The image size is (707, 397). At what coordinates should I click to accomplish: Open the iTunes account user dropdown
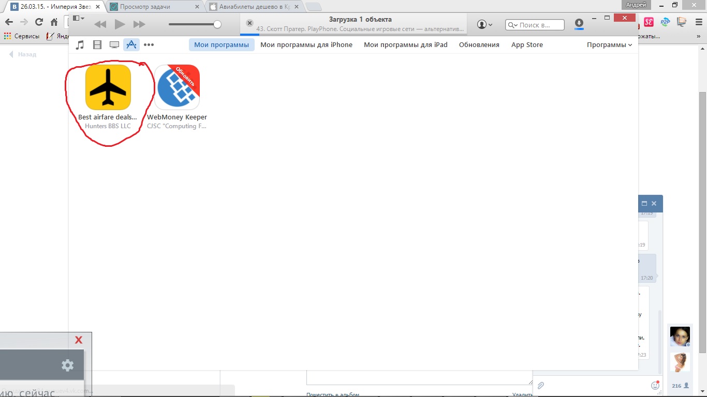[x=484, y=24]
